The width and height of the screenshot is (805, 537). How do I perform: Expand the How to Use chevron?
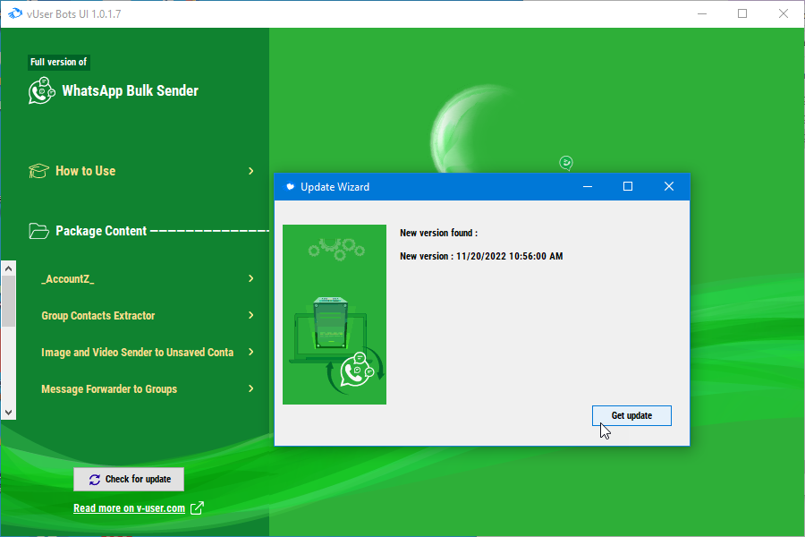tap(251, 171)
